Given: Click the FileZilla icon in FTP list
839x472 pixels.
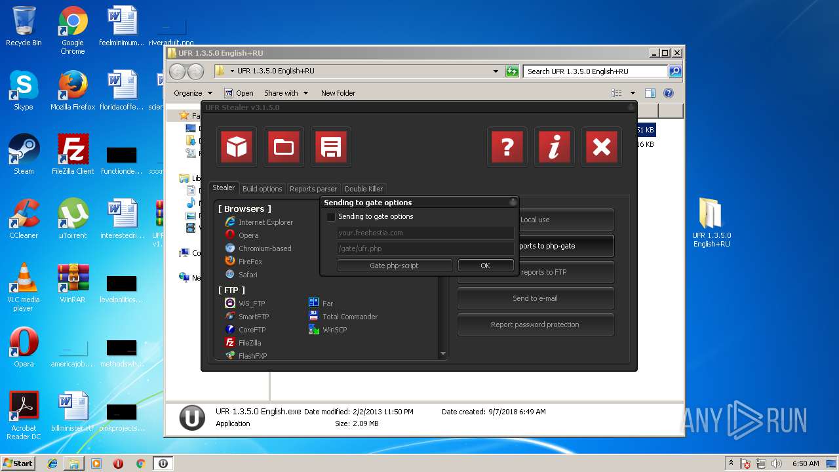Looking at the screenshot, I should click(x=230, y=343).
